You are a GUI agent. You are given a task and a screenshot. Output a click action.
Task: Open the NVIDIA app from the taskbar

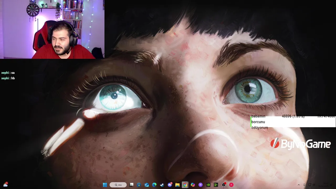(x=208, y=185)
